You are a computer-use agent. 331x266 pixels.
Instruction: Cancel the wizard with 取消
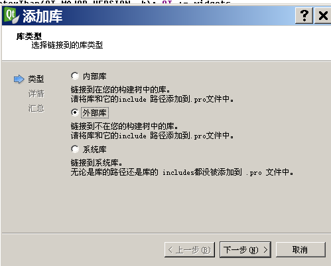300,250
